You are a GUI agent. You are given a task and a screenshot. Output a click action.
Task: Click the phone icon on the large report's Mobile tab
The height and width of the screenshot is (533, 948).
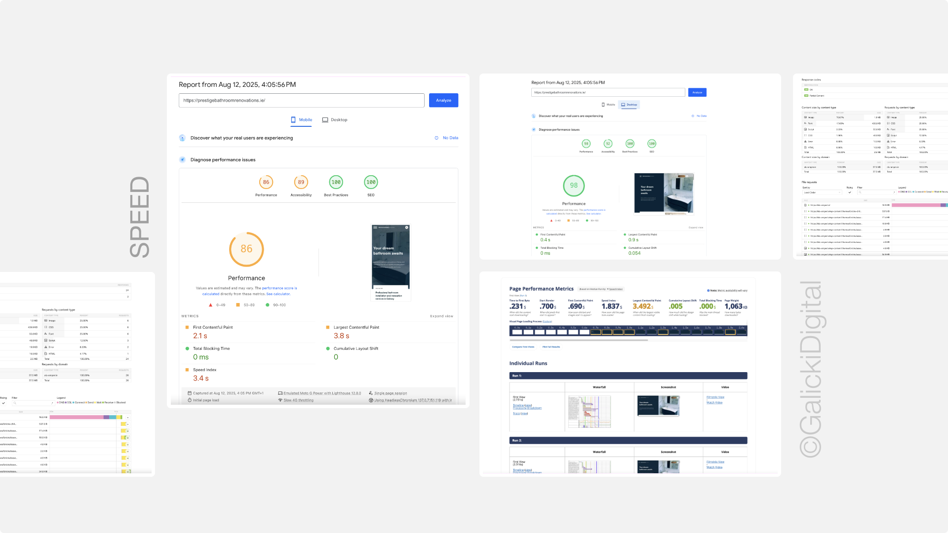[x=293, y=119]
